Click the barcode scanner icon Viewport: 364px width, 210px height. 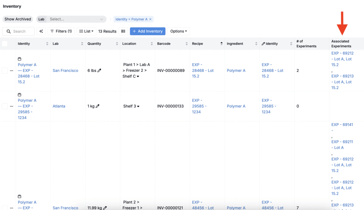coord(123,31)
